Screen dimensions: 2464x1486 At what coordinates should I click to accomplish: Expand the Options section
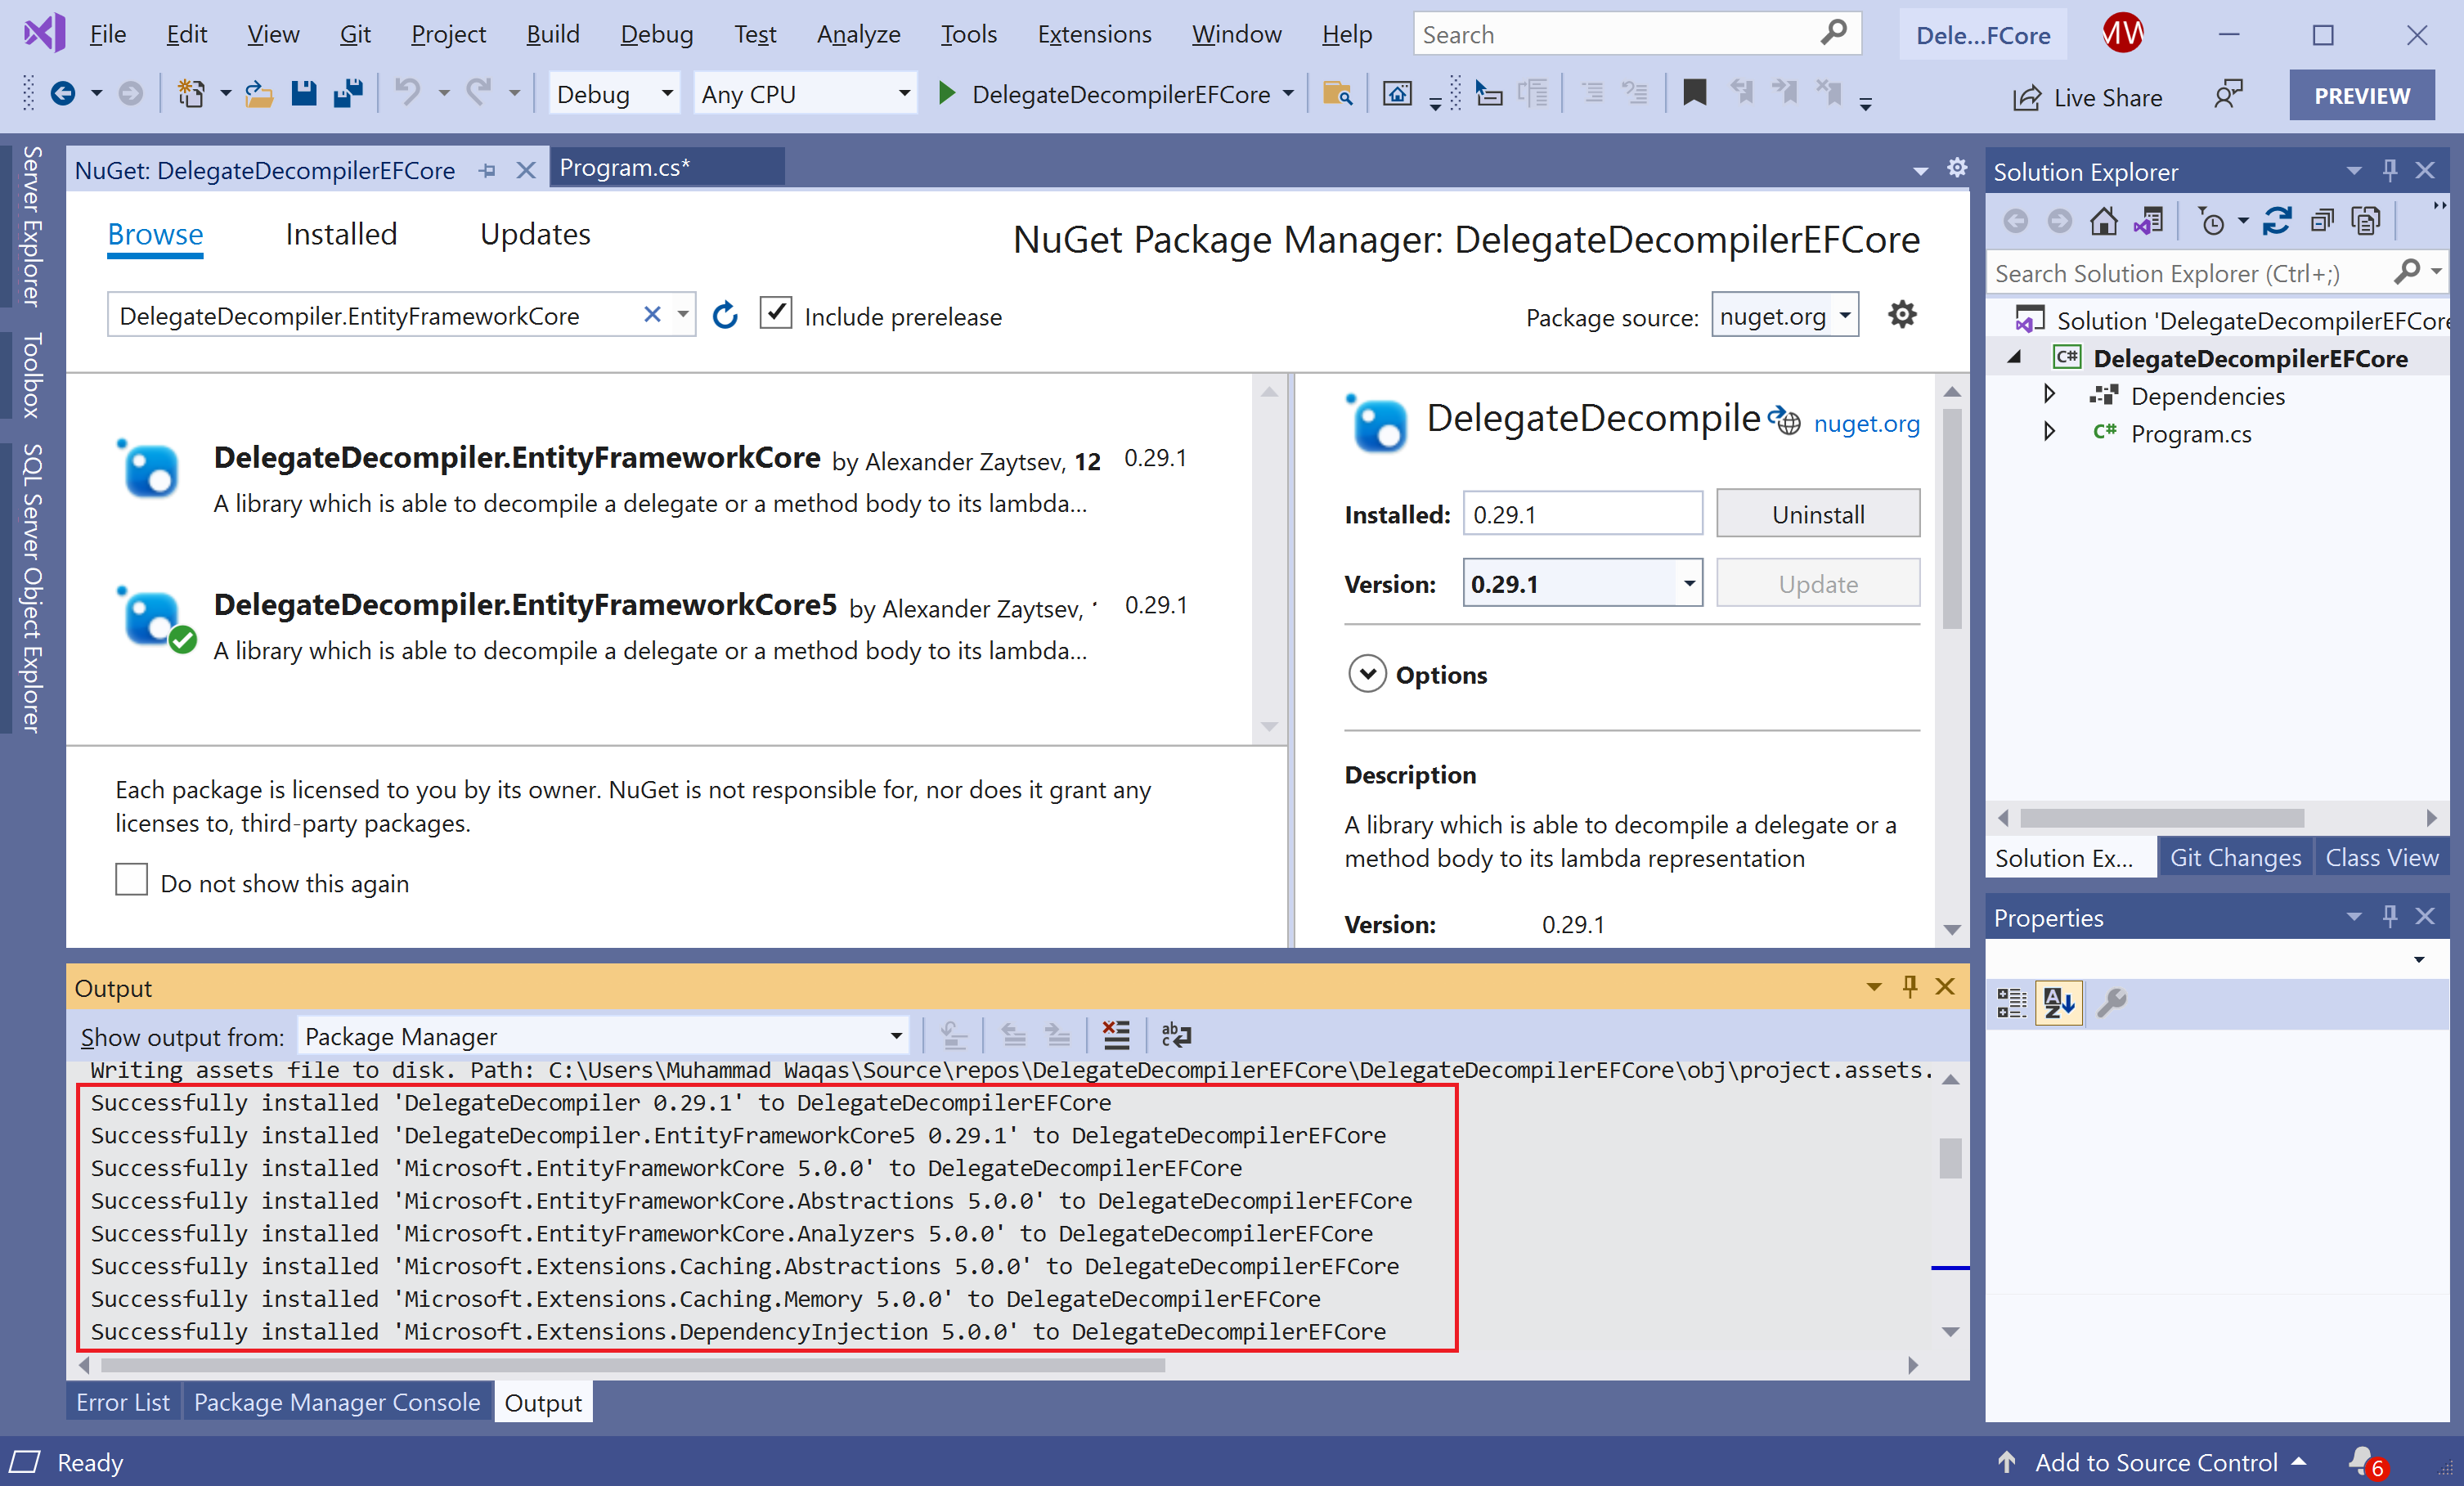(1367, 674)
